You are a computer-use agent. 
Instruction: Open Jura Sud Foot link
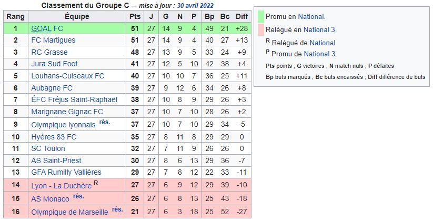click(54, 64)
